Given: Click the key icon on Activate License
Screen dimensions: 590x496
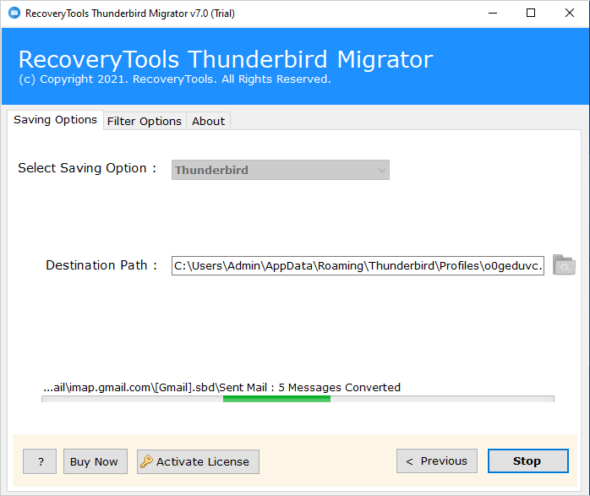Looking at the screenshot, I should tap(146, 461).
